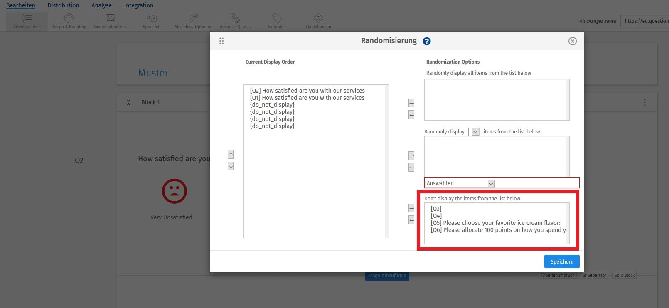The height and width of the screenshot is (308, 669).
Task: Select [Q1] How satisfied item in display order
Action: coord(307,98)
